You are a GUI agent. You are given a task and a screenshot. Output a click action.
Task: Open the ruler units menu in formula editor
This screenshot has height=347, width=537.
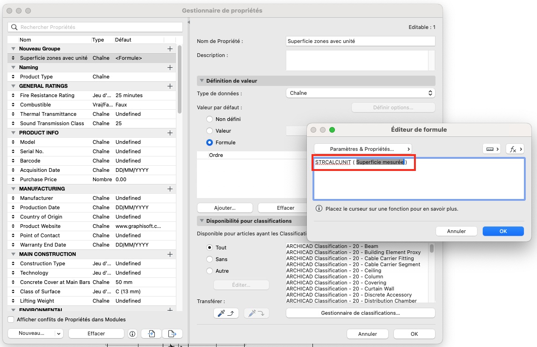[x=492, y=149]
